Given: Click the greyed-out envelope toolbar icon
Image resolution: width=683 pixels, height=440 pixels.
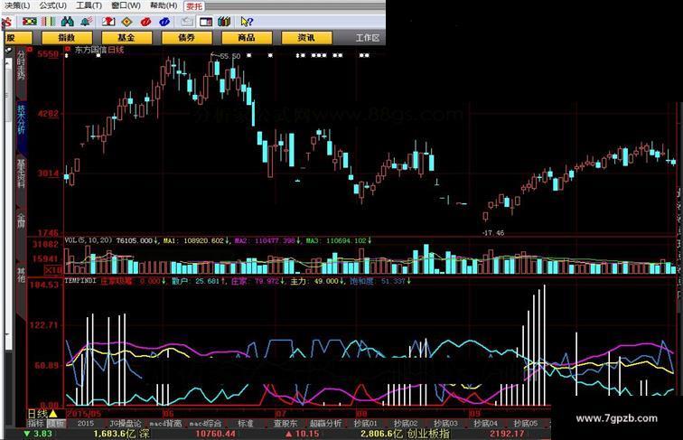Looking at the screenshot, I should (x=187, y=22).
